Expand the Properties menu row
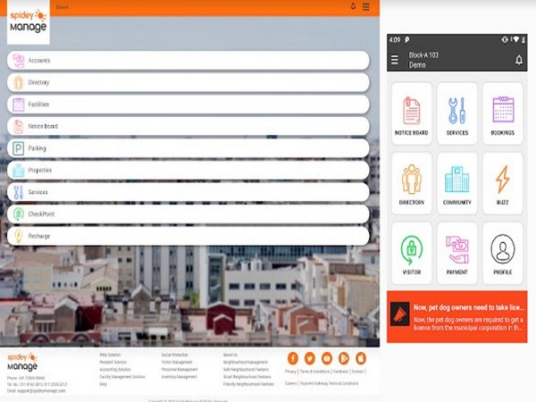Image resolution: width=536 pixels, height=402 pixels. (188, 171)
